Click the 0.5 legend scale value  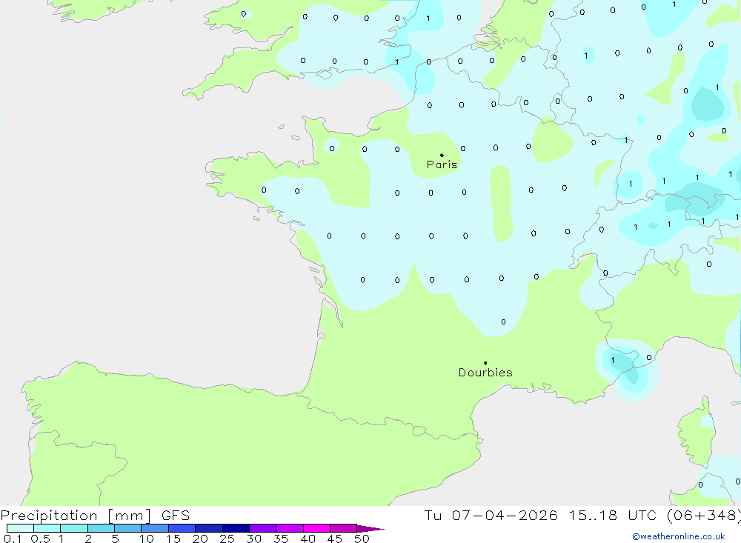[40, 539]
